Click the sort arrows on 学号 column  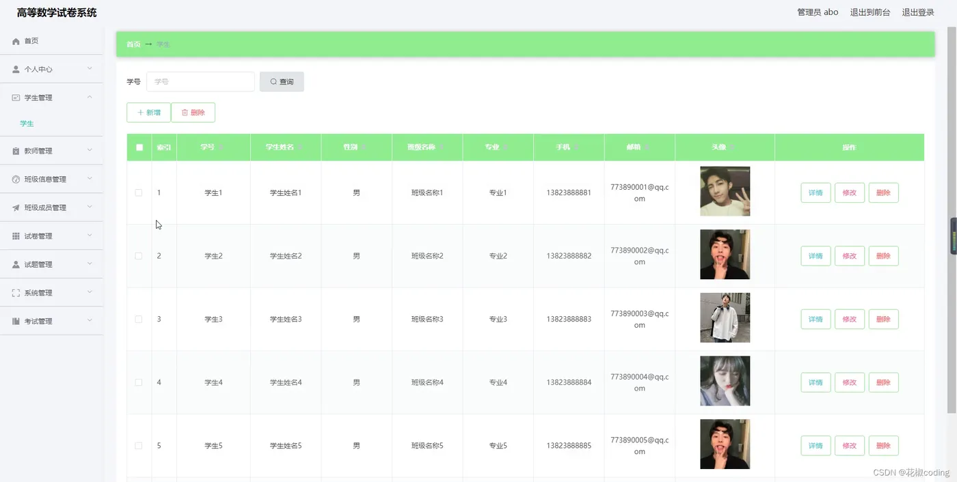tap(221, 147)
